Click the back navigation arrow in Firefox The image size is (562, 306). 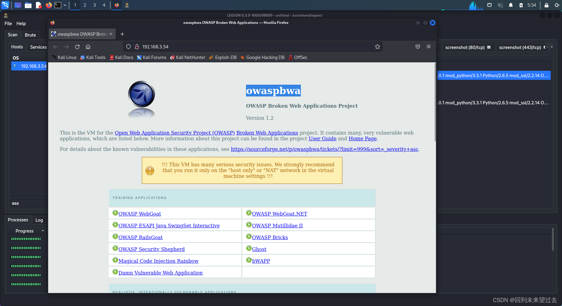click(x=55, y=47)
